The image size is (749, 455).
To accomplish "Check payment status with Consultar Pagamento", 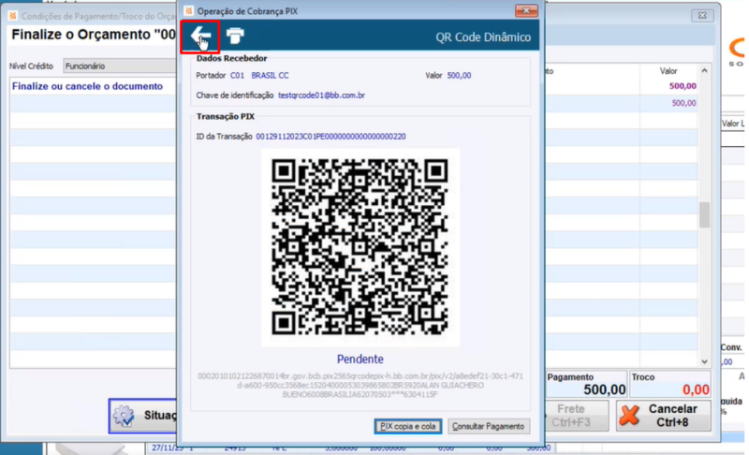I will (488, 426).
